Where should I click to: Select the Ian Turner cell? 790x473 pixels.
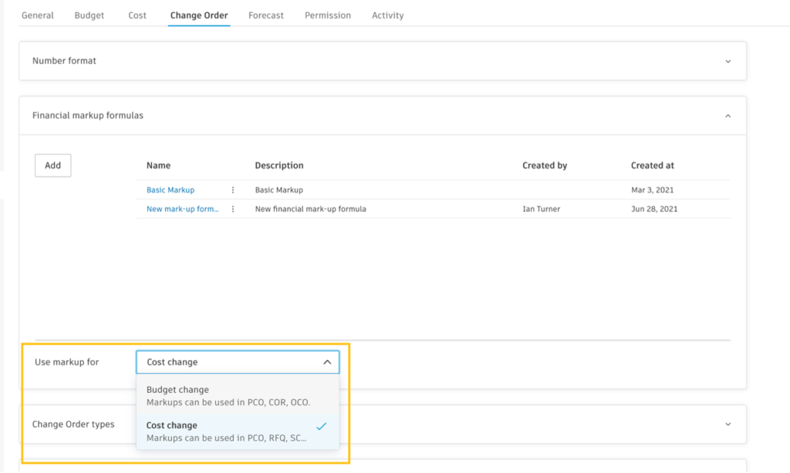541,209
